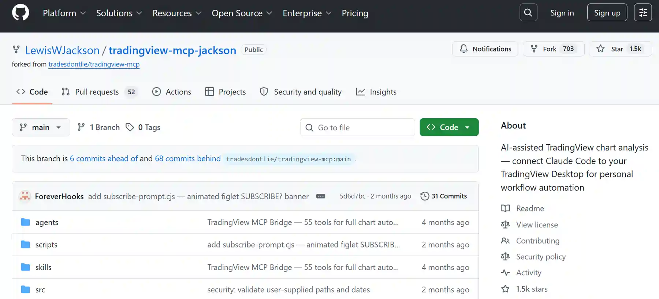Open the GitHub homepage logo
Image resolution: width=659 pixels, height=299 pixels.
(x=21, y=13)
